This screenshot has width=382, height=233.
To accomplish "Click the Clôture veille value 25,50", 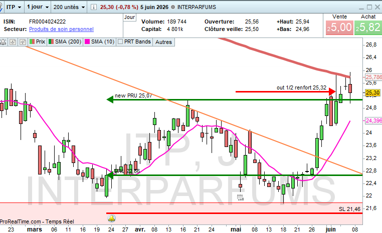I will coord(252,29).
